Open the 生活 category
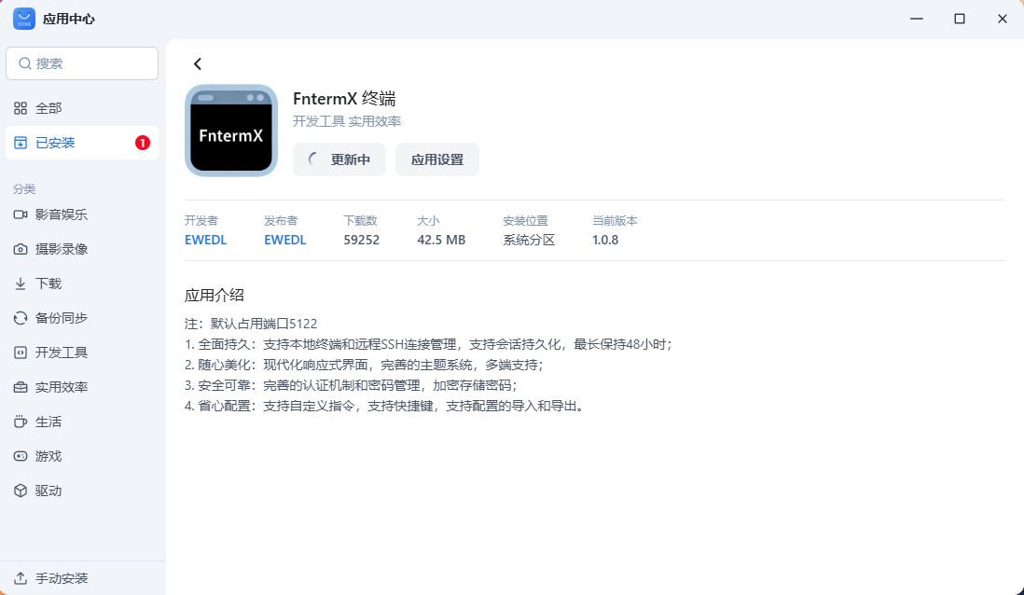This screenshot has height=595, width=1024. [x=82, y=422]
